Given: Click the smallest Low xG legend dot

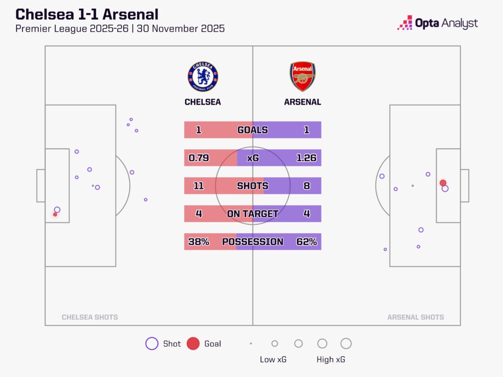Looking at the screenshot, I should [x=251, y=344].
